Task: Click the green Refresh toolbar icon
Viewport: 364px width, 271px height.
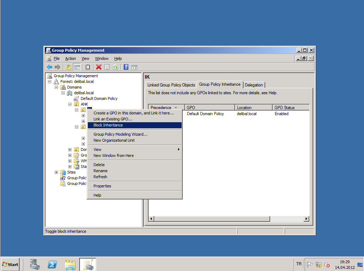Action: [115, 67]
